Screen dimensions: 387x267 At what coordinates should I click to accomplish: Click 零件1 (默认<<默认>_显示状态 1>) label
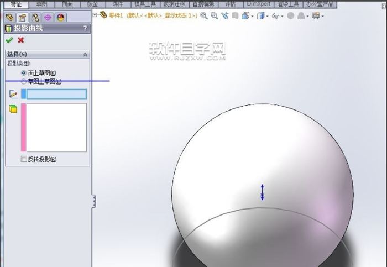coord(153,15)
